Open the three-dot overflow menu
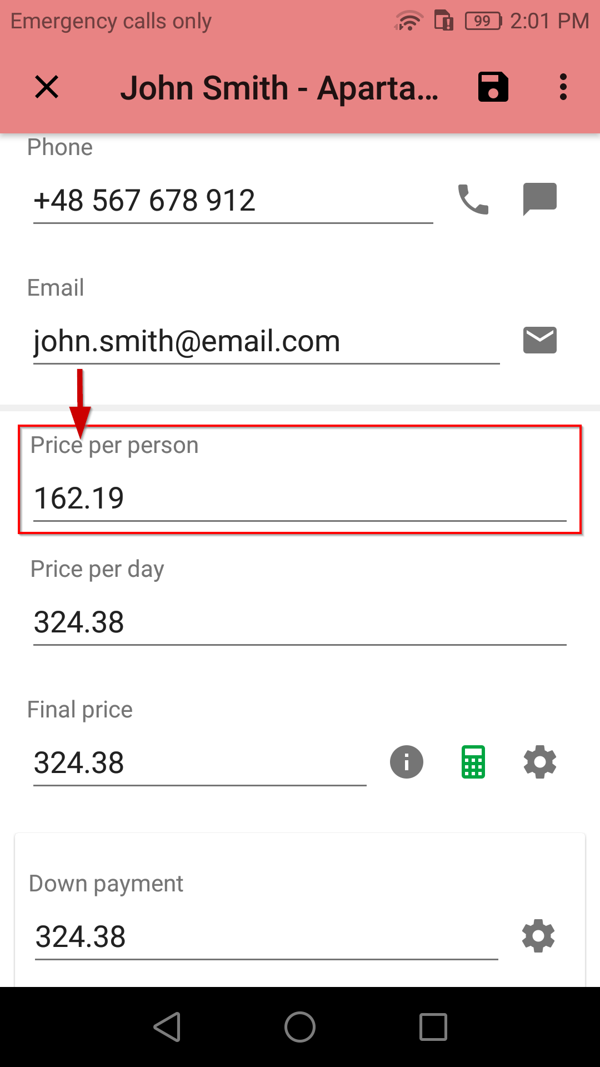600x1067 pixels. pyautogui.click(x=563, y=87)
